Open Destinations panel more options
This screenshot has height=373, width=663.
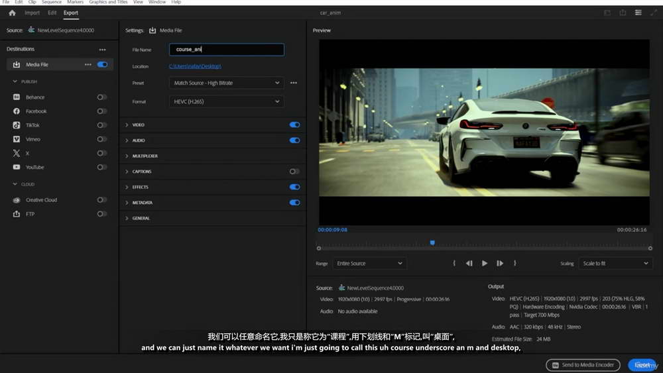pos(102,50)
